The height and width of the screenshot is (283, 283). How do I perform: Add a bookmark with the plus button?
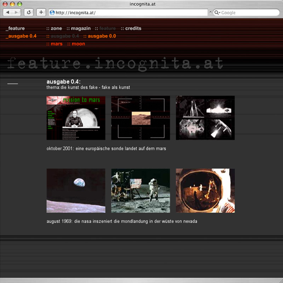(41, 12)
